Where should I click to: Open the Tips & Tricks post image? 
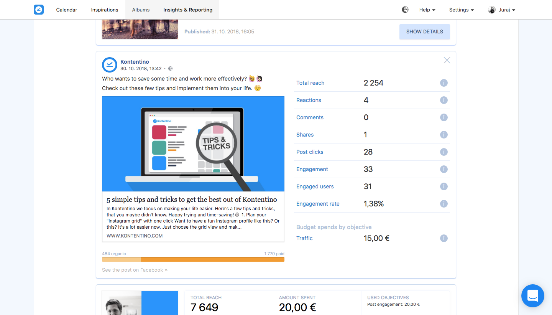tap(193, 144)
